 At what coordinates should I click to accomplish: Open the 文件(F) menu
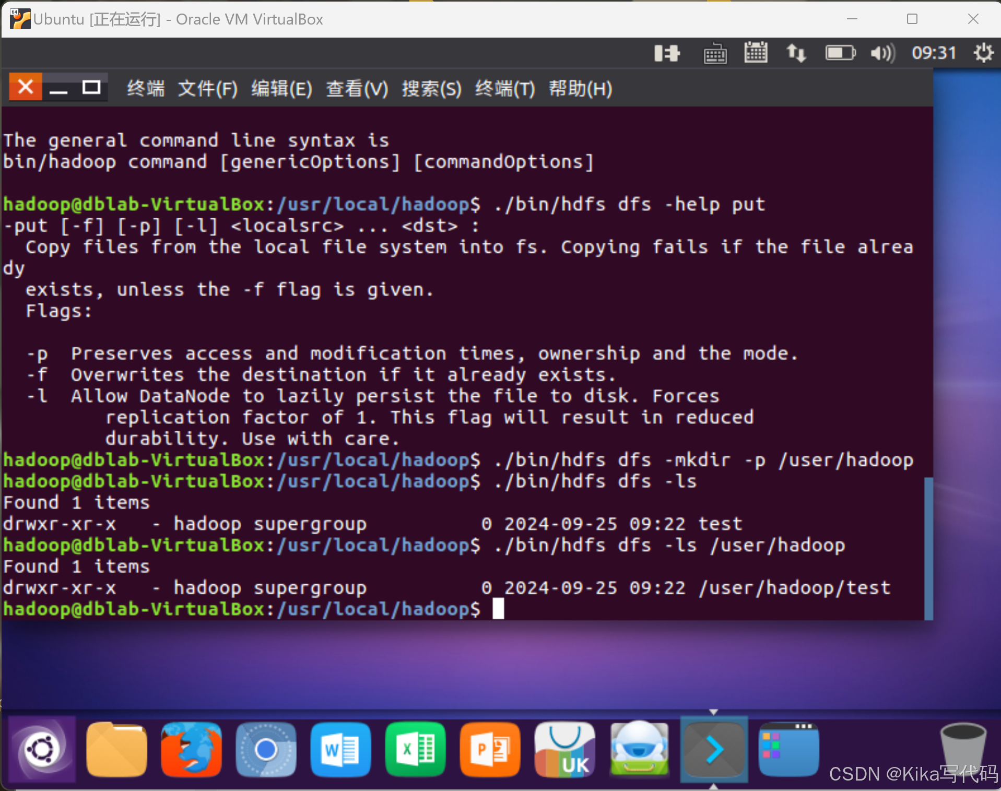[207, 88]
